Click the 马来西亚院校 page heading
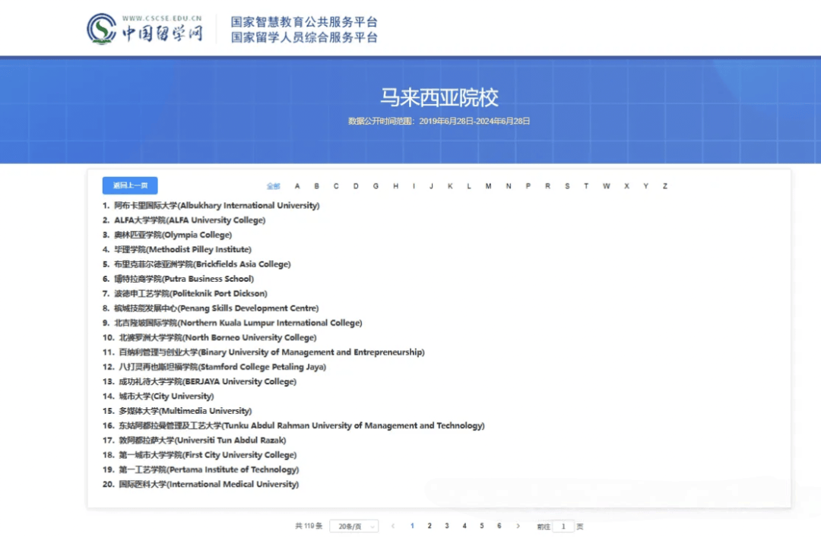This screenshot has height=537, width=821. tap(439, 97)
